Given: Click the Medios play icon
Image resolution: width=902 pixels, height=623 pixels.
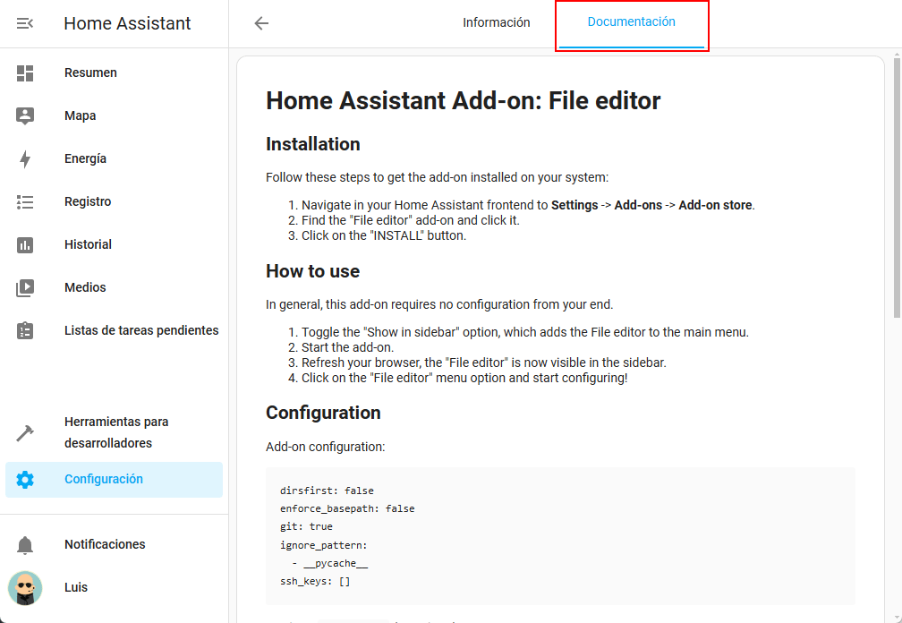Looking at the screenshot, I should 25,288.
